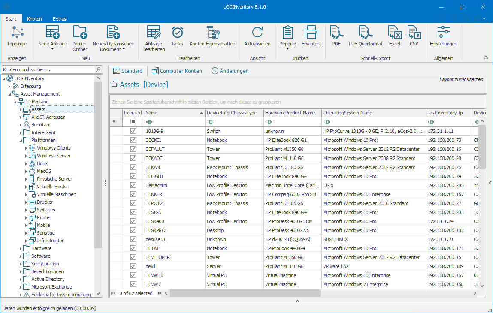Collapse the Plattformen folder
This screenshot has height=313, width=493.
[x=21, y=141]
